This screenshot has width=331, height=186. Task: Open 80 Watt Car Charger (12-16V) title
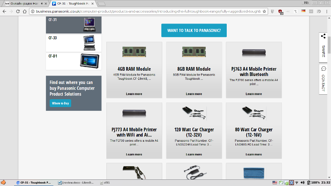tap(254, 132)
